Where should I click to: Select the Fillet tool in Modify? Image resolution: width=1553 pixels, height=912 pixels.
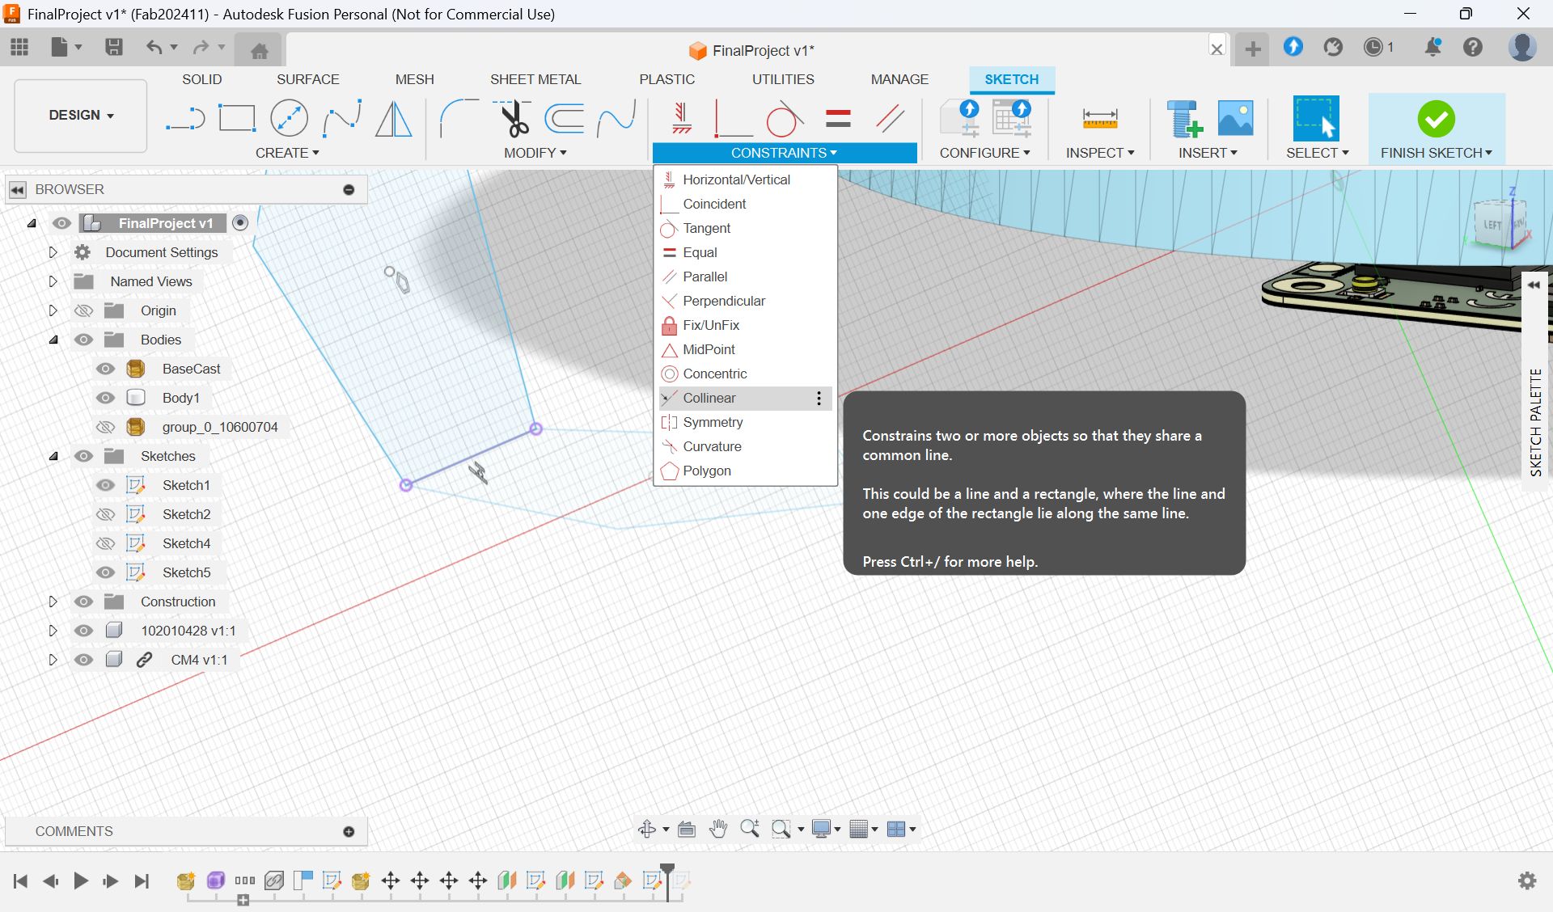pos(458,119)
